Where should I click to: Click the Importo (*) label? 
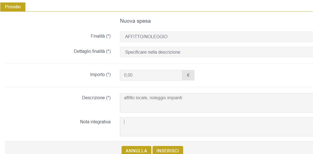tap(100, 75)
